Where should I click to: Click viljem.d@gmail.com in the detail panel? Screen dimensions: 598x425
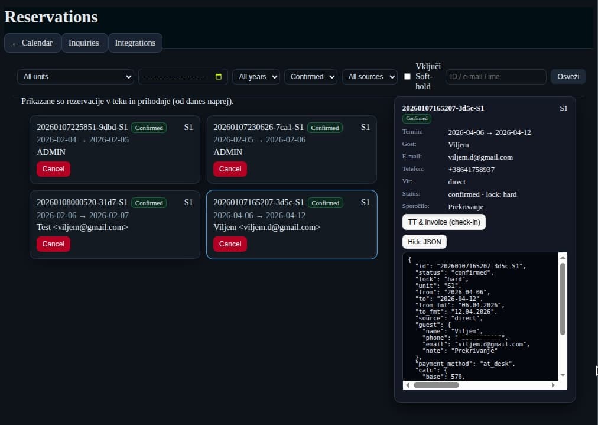[480, 157]
